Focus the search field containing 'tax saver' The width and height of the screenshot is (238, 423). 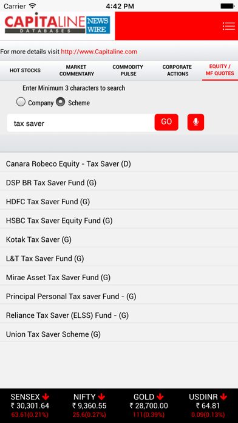click(81, 123)
